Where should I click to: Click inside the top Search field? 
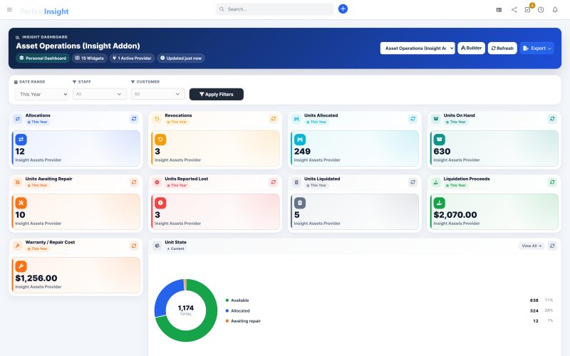coord(274,9)
